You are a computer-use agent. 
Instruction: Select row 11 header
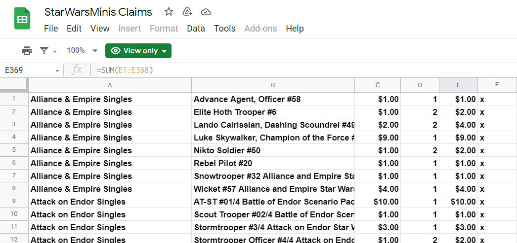pos(14,227)
